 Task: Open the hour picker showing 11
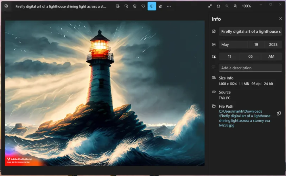click(x=229, y=56)
